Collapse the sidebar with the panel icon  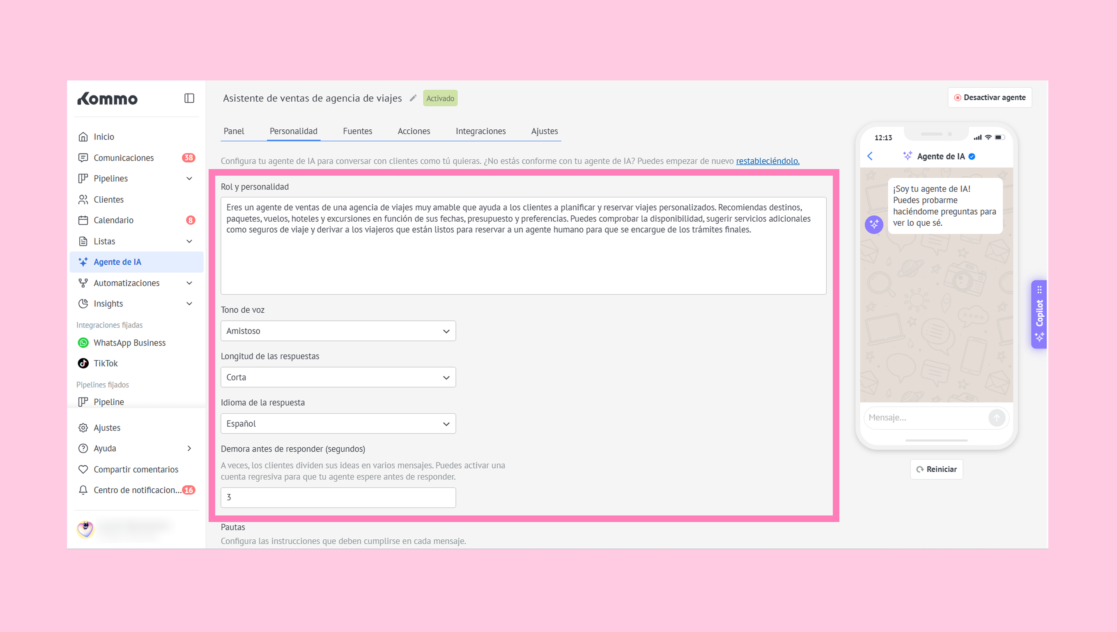pyautogui.click(x=189, y=98)
